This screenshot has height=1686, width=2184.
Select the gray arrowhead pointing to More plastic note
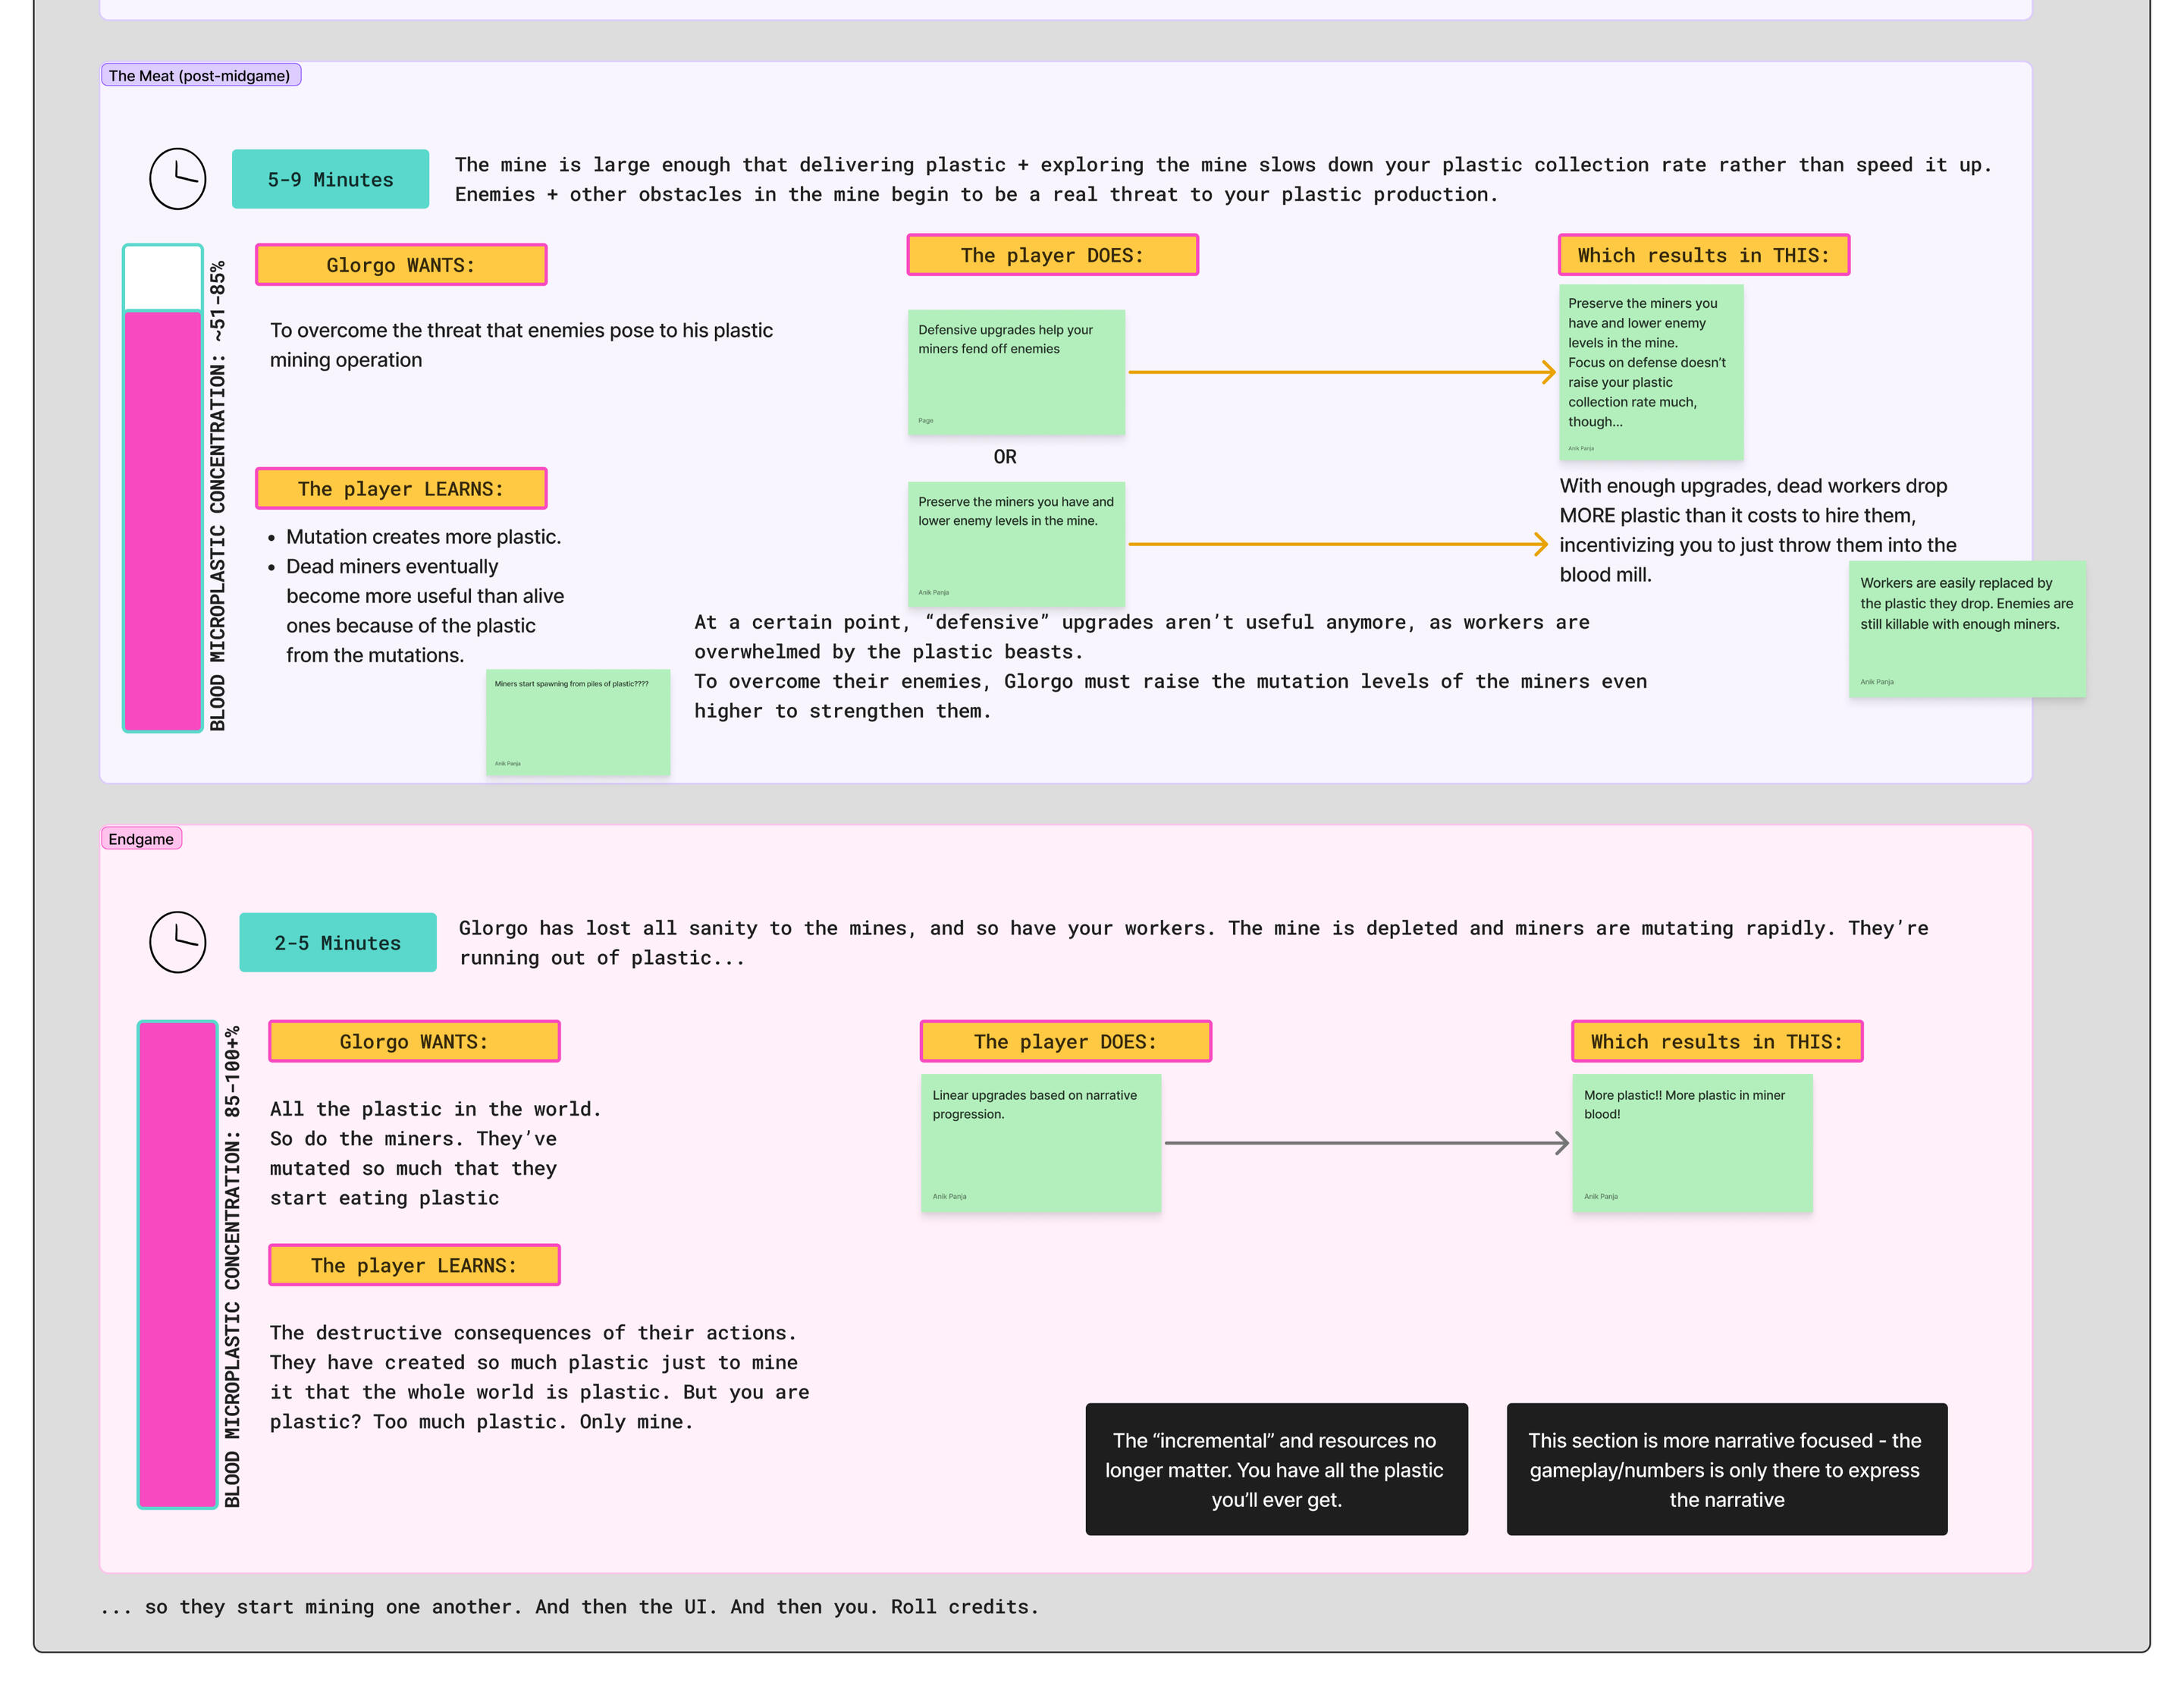(x=1561, y=1143)
